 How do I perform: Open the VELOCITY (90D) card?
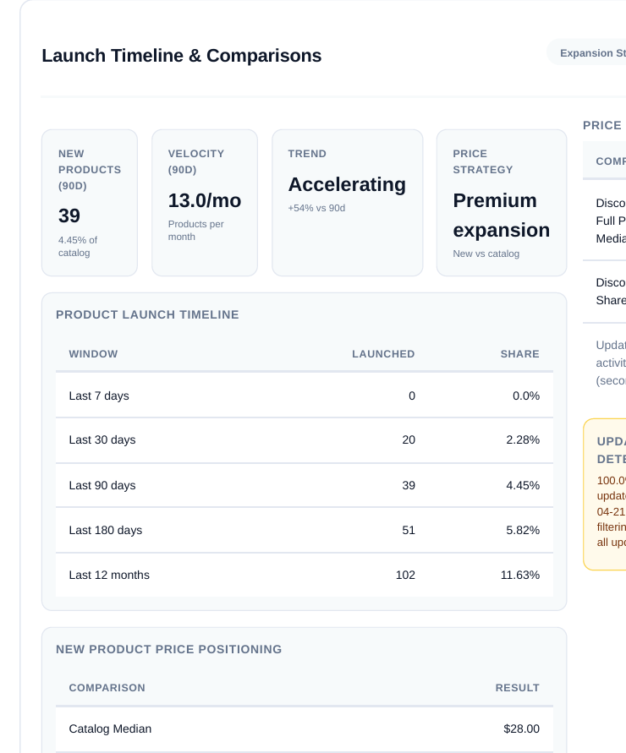pos(205,203)
